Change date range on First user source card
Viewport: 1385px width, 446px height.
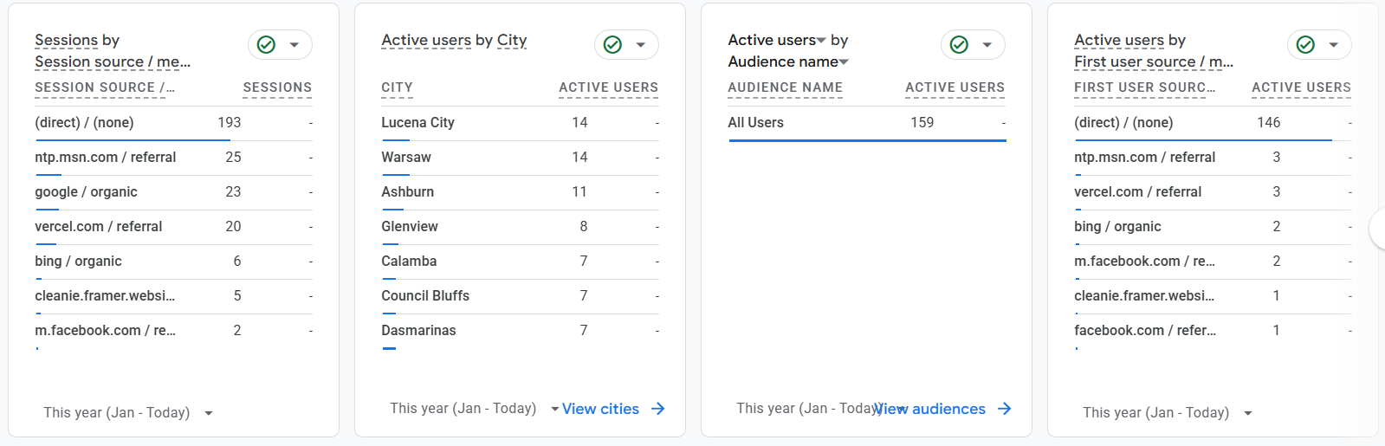pyautogui.click(x=1168, y=413)
